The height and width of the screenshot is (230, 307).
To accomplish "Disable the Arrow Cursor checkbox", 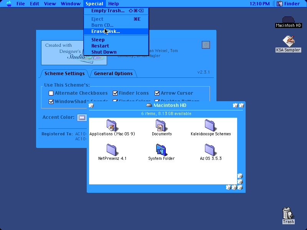I will tap(157, 93).
